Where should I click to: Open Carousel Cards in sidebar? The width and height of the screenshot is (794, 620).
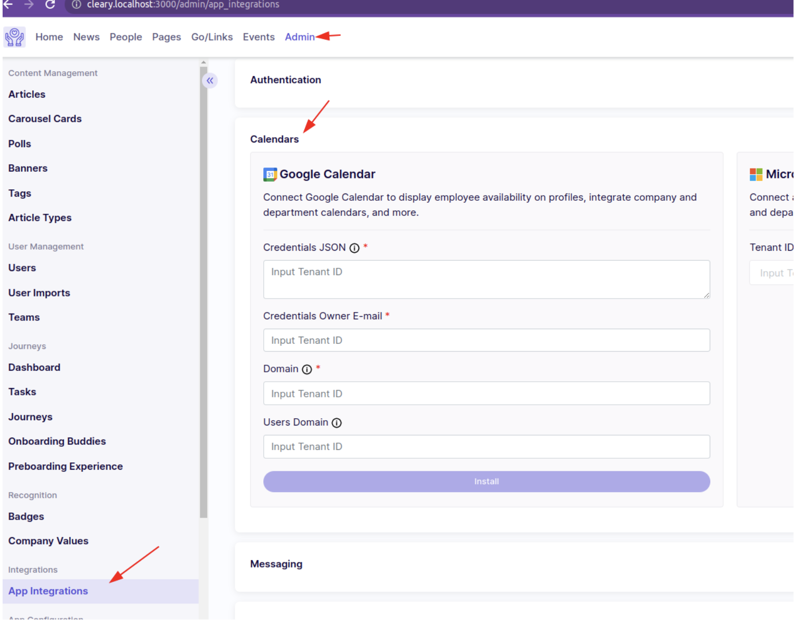point(45,119)
